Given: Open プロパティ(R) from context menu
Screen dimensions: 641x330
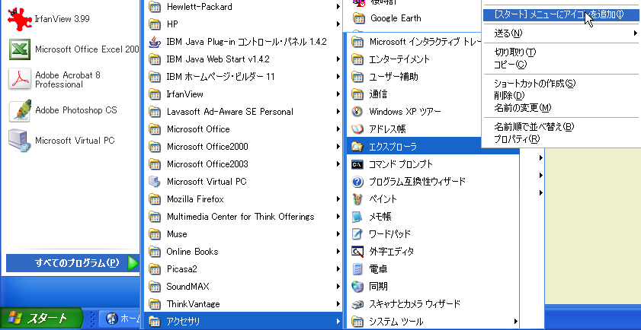Looking at the screenshot, I should tap(517, 139).
